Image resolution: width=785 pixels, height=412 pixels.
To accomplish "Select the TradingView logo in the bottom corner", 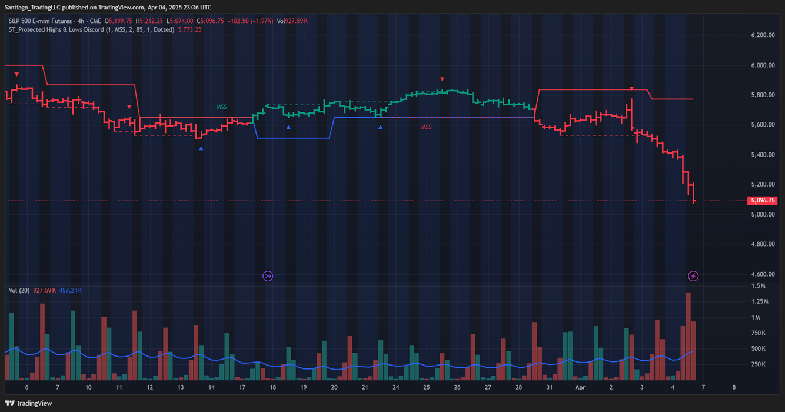I will point(28,403).
